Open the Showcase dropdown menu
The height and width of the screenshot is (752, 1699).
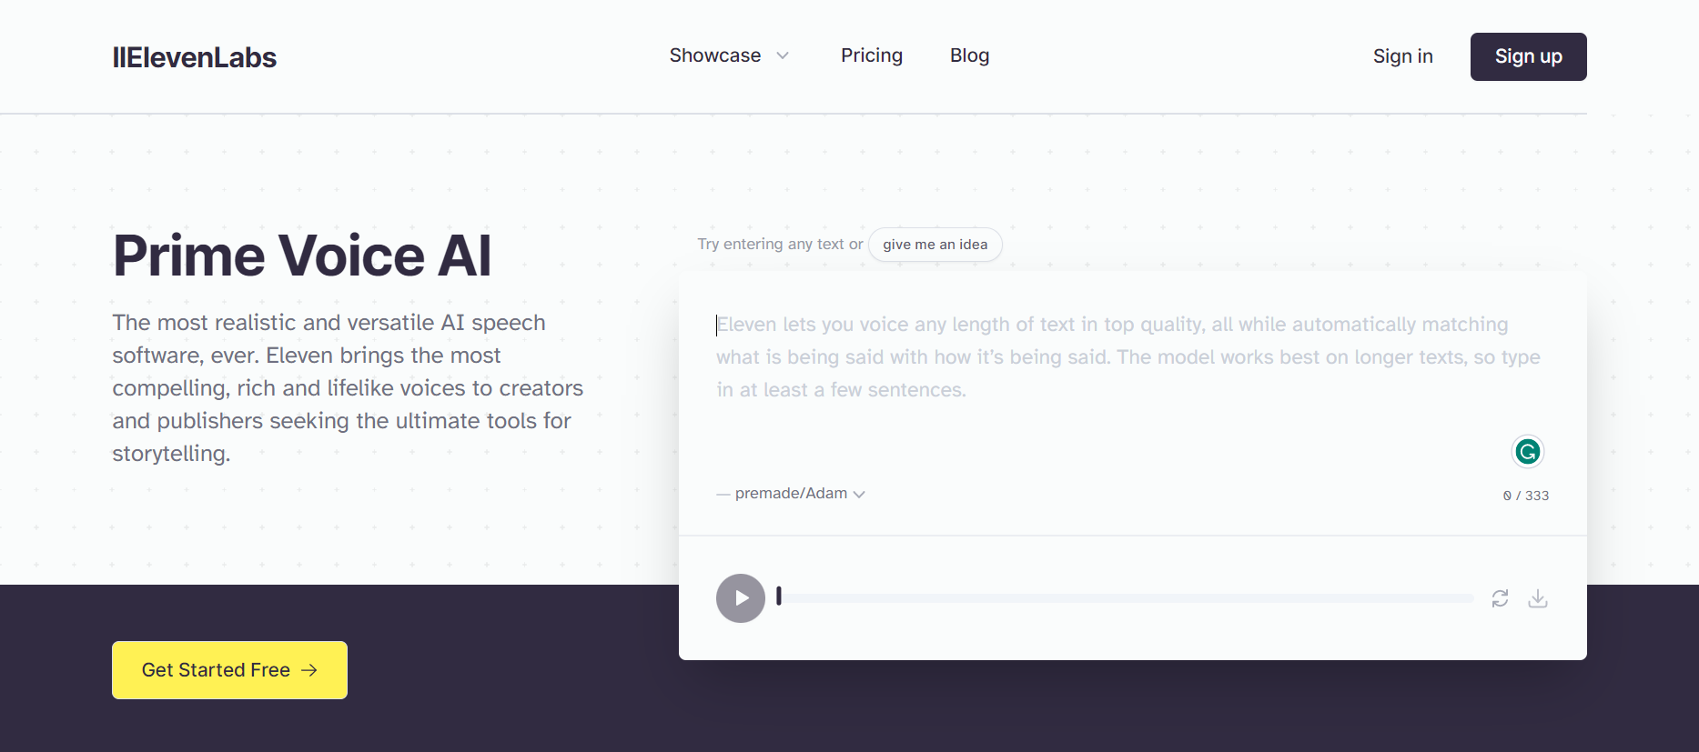click(x=714, y=55)
